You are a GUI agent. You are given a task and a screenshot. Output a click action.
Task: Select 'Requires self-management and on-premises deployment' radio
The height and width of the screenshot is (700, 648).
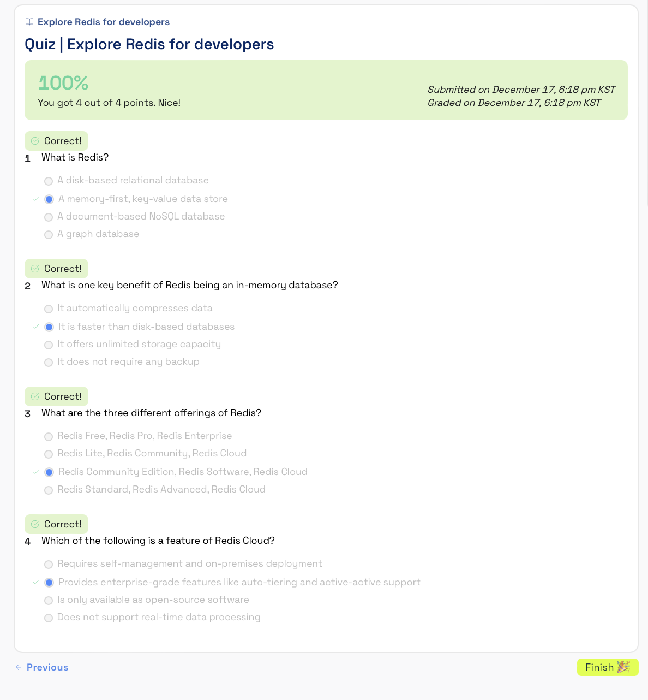coord(49,564)
